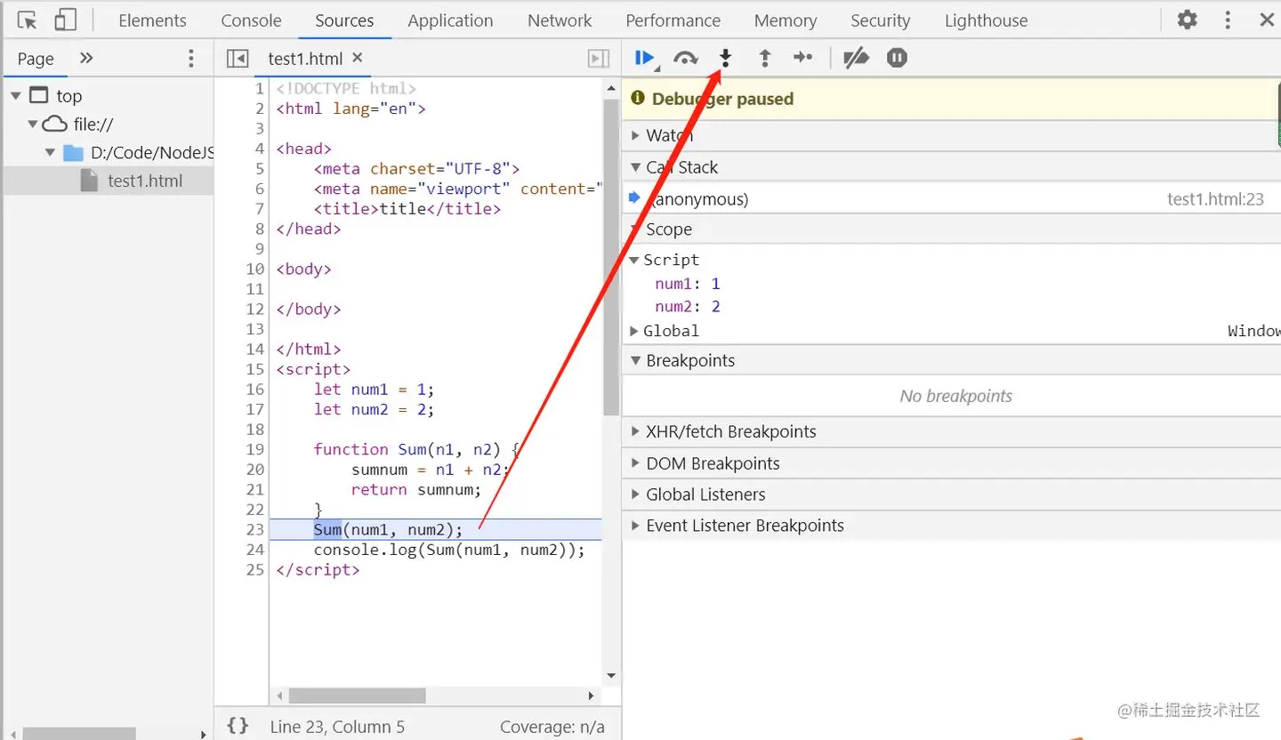The height and width of the screenshot is (740, 1281).
Task: Switch to the Network tab
Action: click(x=560, y=20)
